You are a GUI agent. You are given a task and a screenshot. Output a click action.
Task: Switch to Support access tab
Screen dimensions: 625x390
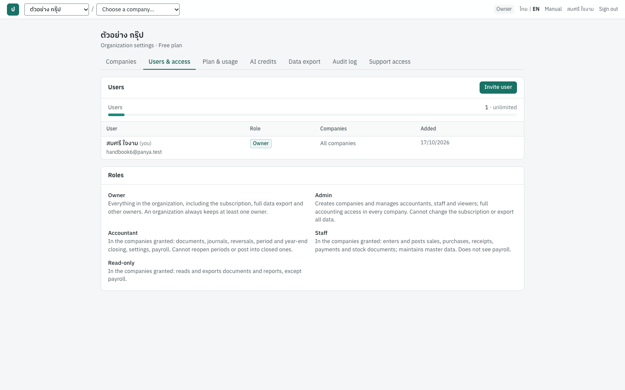(x=390, y=62)
